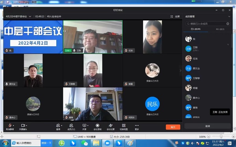236x147 pixels.
Task: Click 邀请 button below member list
Action: coord(208,126)
